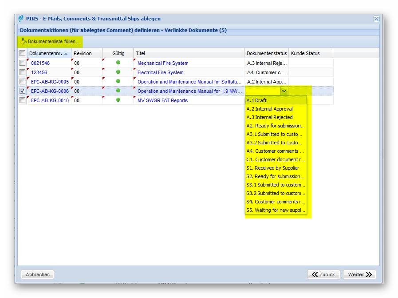This screenshot has width=398, height=298.
Task: Check the box for document 0021546
Action: point(22,63)
